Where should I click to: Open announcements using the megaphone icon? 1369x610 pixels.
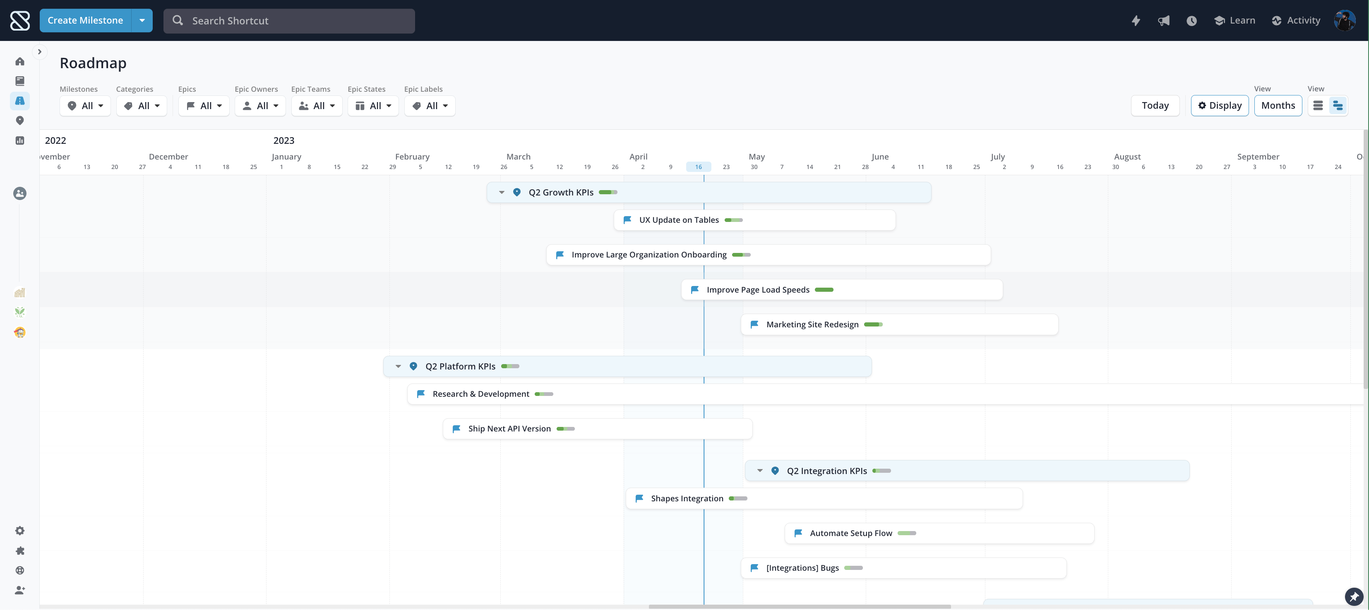pyautogui.click(x=1163, y=21)
